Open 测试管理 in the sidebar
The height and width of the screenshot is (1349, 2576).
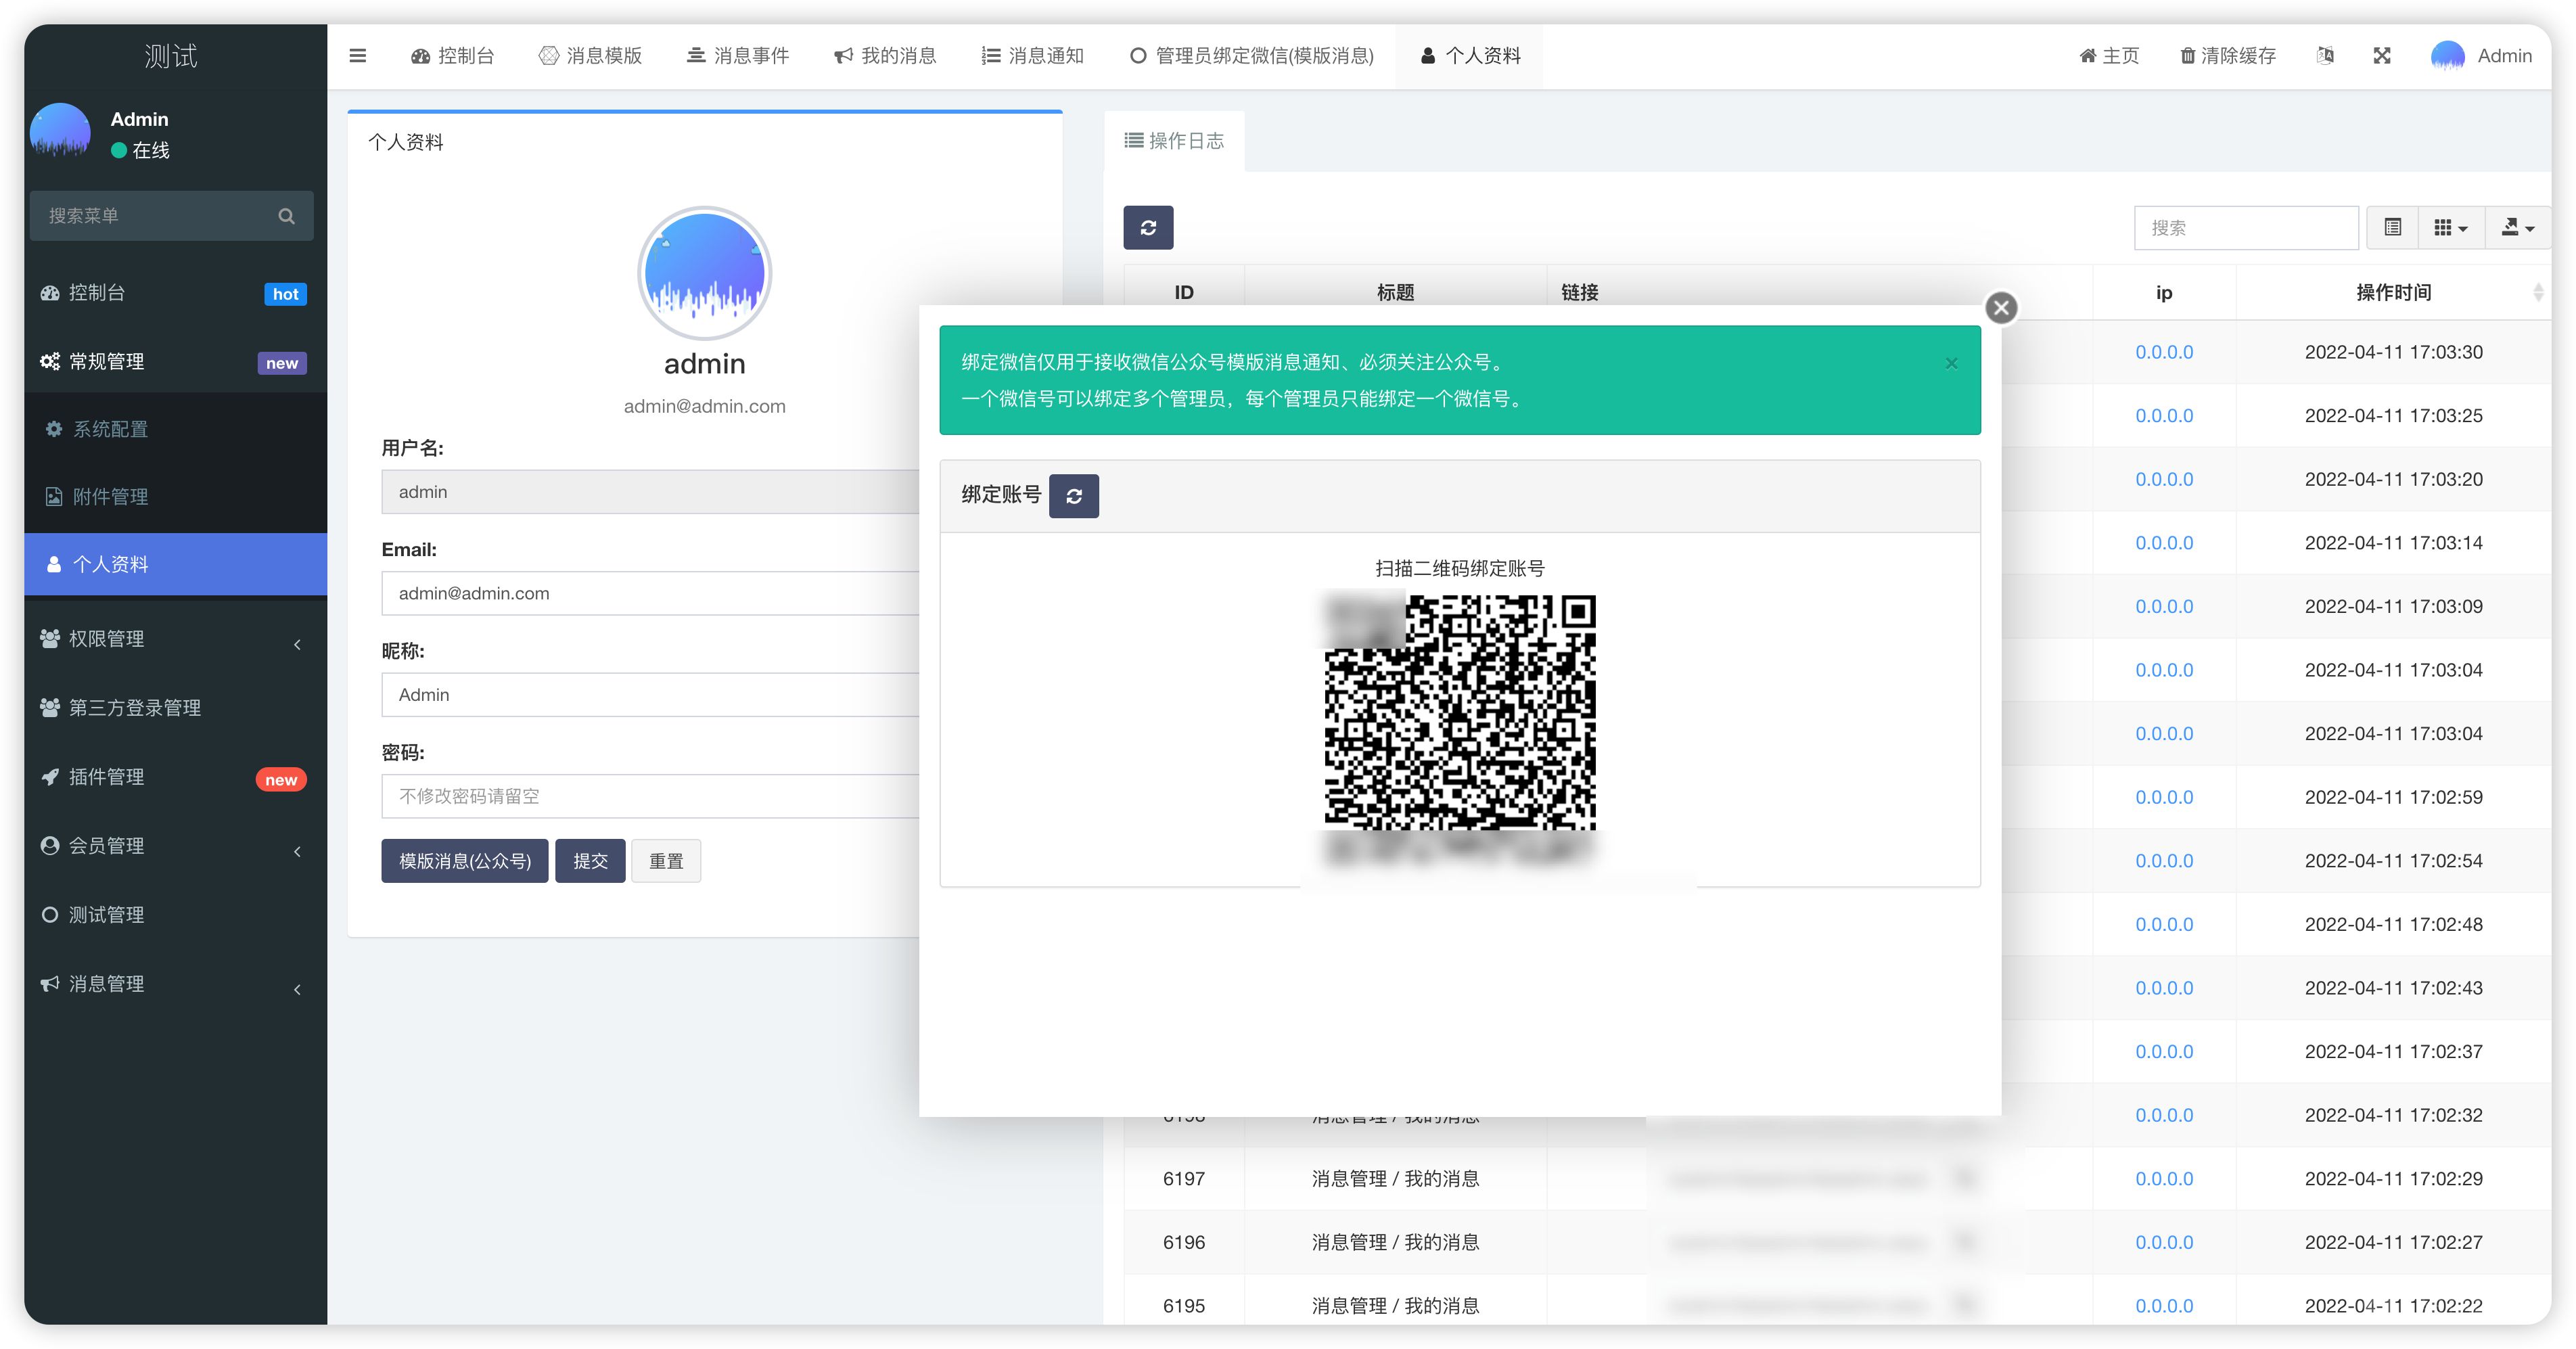coord(176,915)
